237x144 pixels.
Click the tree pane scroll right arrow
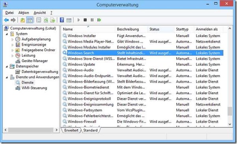click(56, 130)
